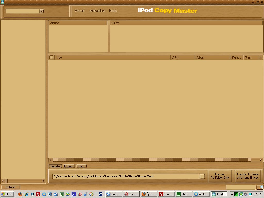Launch Excel from quick launch

pyautogui.click(x=62, y=194)
